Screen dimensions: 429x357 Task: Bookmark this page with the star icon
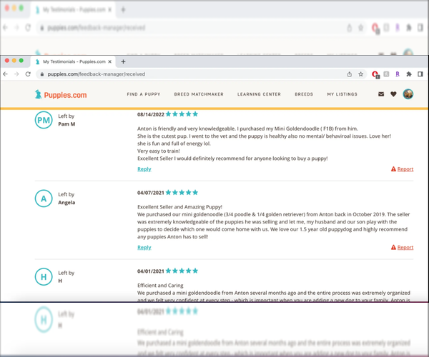361,74
